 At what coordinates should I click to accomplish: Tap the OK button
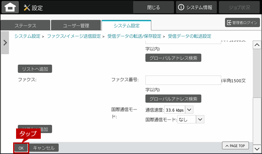tap(21, 148)
